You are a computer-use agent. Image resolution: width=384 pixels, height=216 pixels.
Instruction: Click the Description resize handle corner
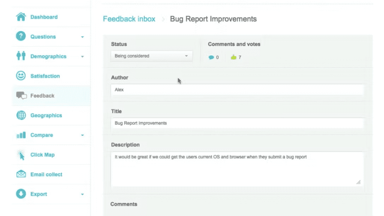click(358, 182)
